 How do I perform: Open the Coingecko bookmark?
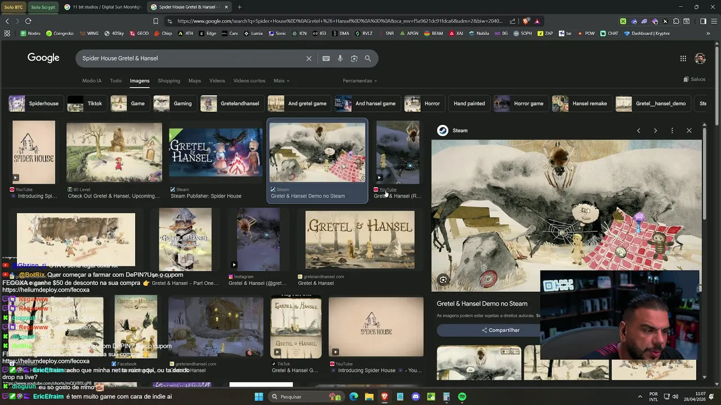[60, 33]
